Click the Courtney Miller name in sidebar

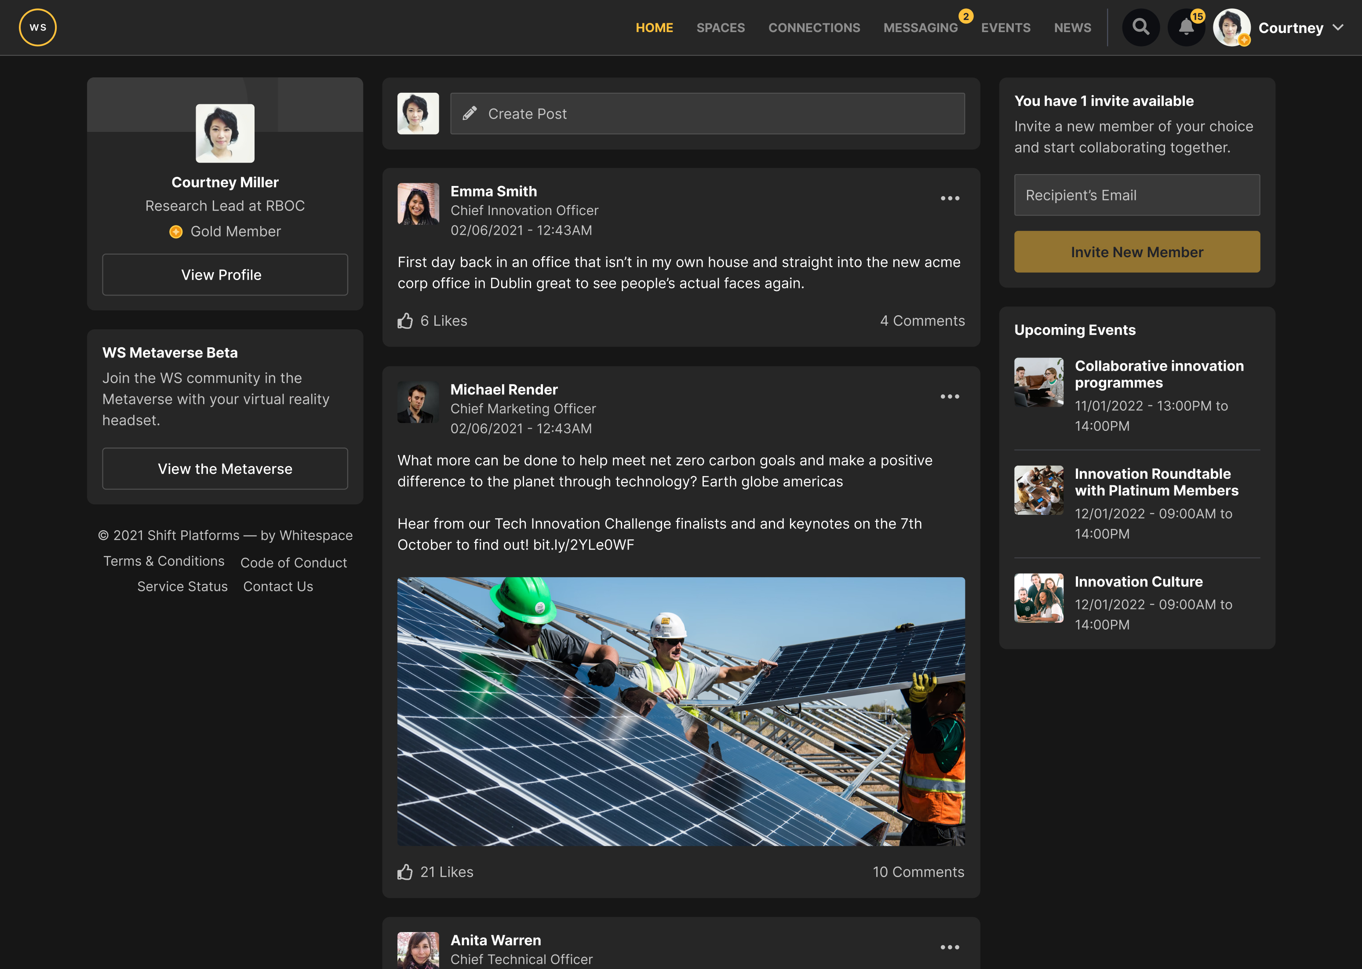pyautogui.click(x=225, y=182)
